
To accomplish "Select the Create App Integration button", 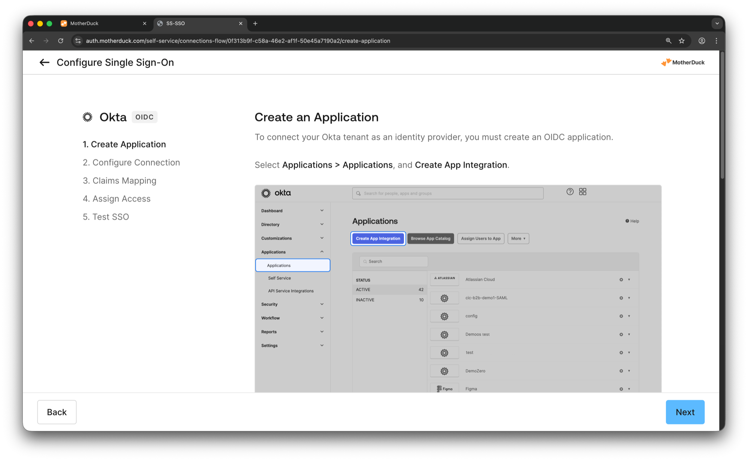I will coord(378,238).
